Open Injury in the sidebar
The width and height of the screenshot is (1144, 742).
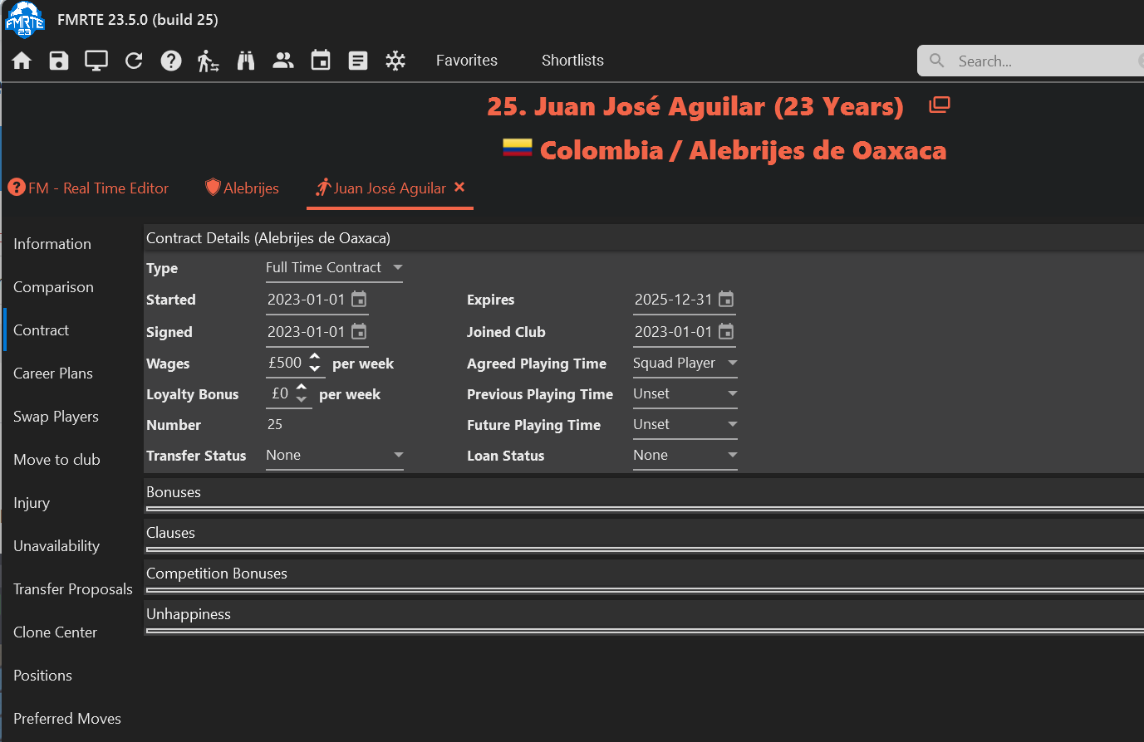(32, 503)
